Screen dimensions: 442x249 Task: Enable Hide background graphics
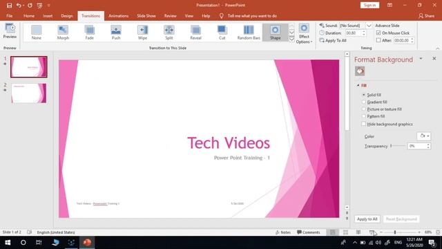[364, 124]
